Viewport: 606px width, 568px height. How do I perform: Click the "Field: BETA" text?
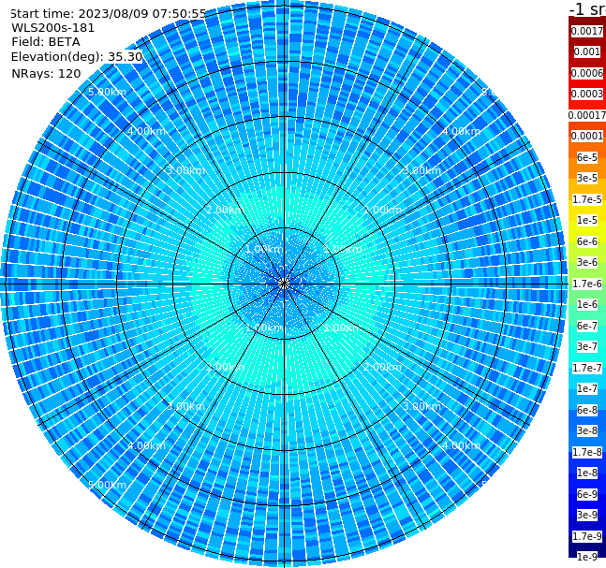click(x=46, y=42)
